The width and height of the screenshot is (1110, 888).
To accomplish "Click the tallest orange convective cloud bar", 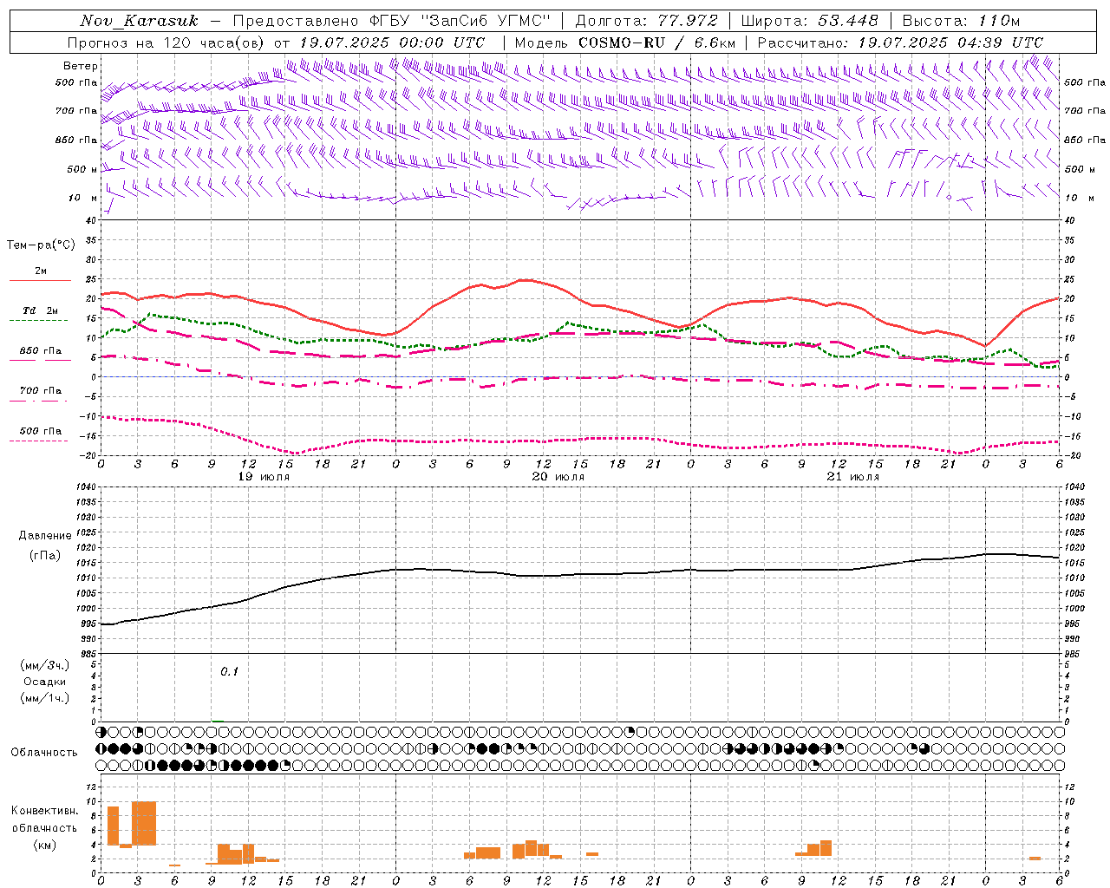I will pyautogui.click(x=144, y=823).
